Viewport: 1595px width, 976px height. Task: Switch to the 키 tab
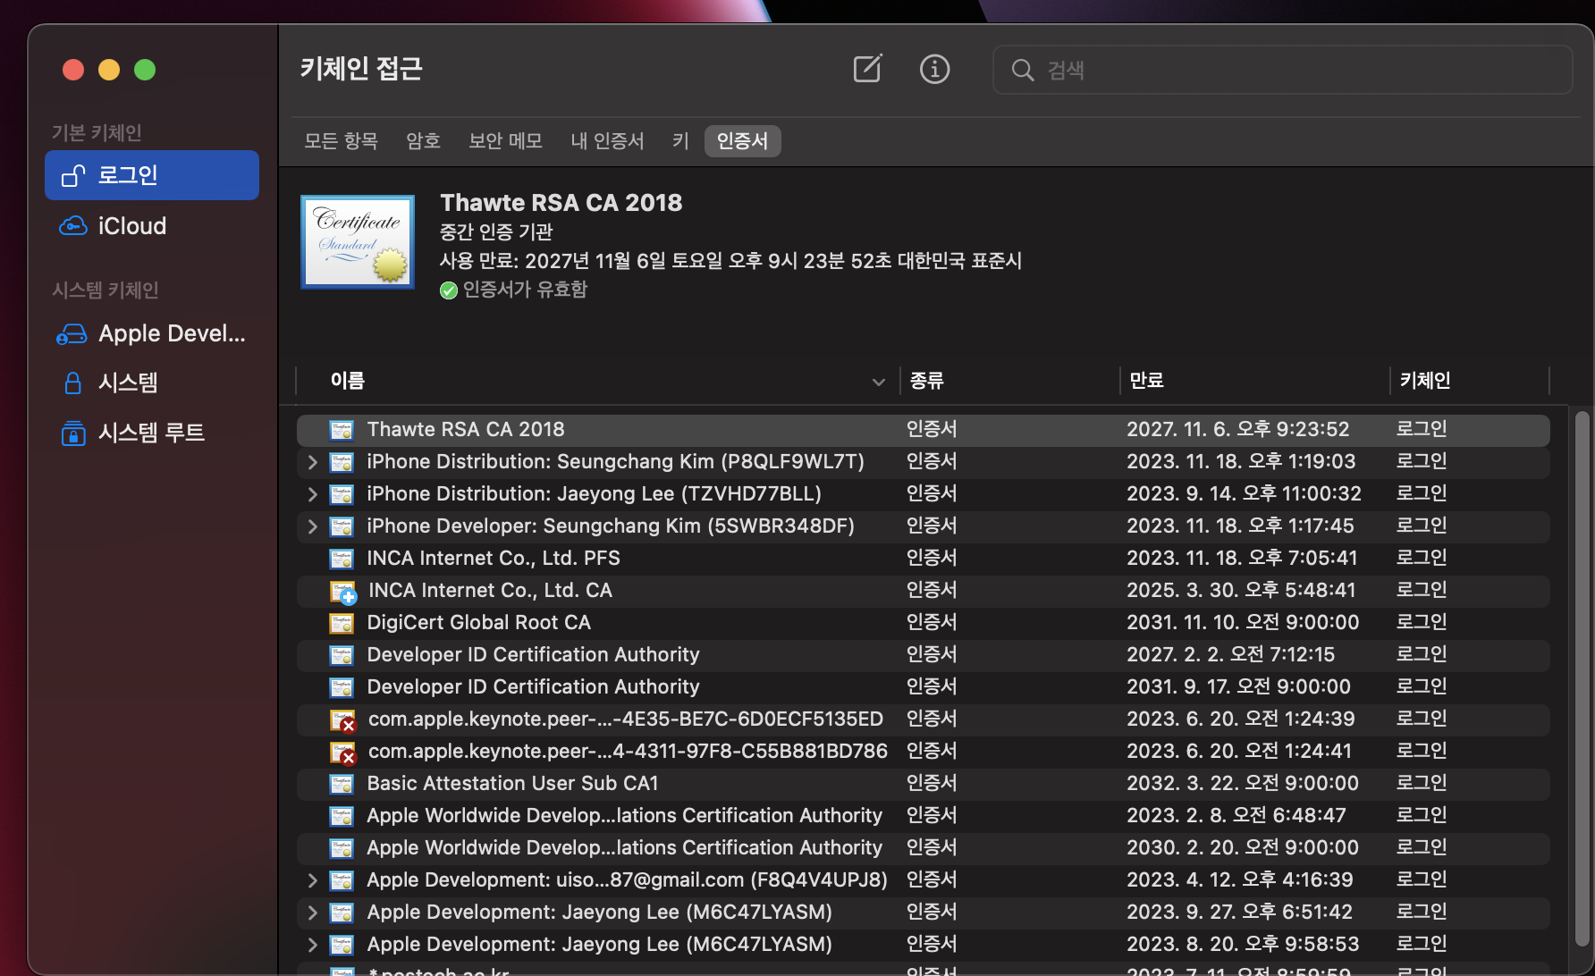point(680,141)
